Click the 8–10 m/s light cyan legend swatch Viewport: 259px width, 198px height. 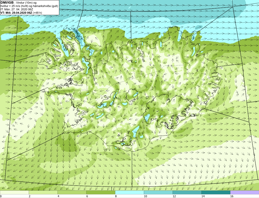(x=129, y=192)
